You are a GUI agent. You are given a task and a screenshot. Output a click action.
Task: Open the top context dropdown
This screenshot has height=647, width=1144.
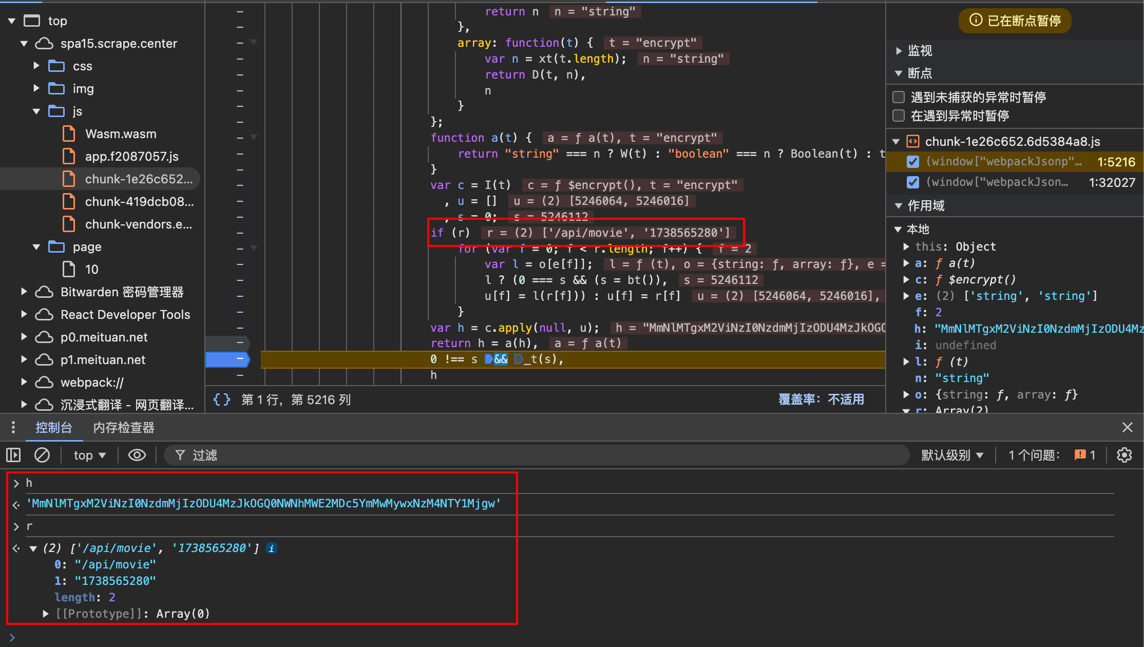(x=89, y=455)
